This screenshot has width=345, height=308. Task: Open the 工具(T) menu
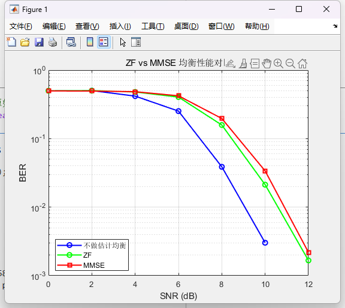153,26
